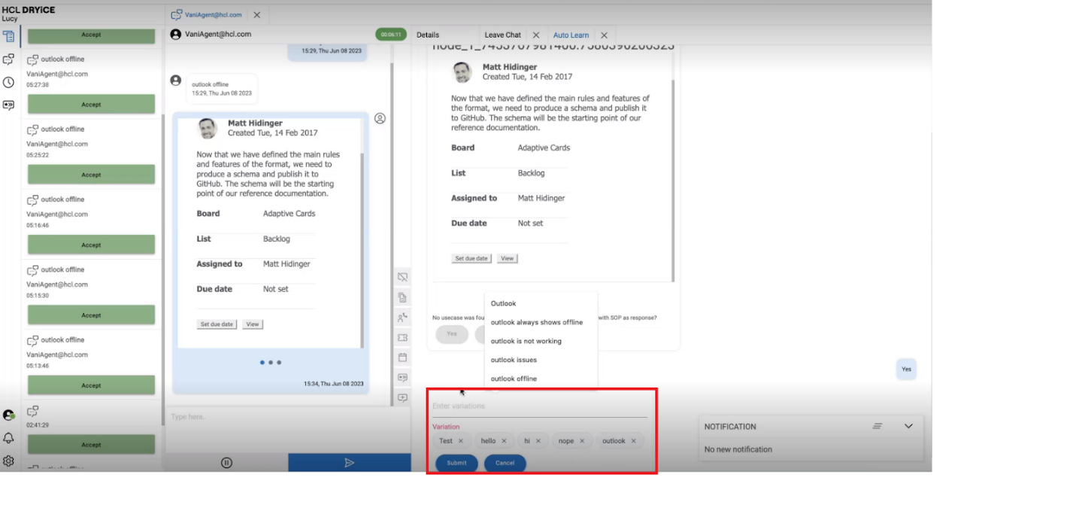Send the message with the send arrow
Viewport: 1076px width, 511px height.
[349, 463]
